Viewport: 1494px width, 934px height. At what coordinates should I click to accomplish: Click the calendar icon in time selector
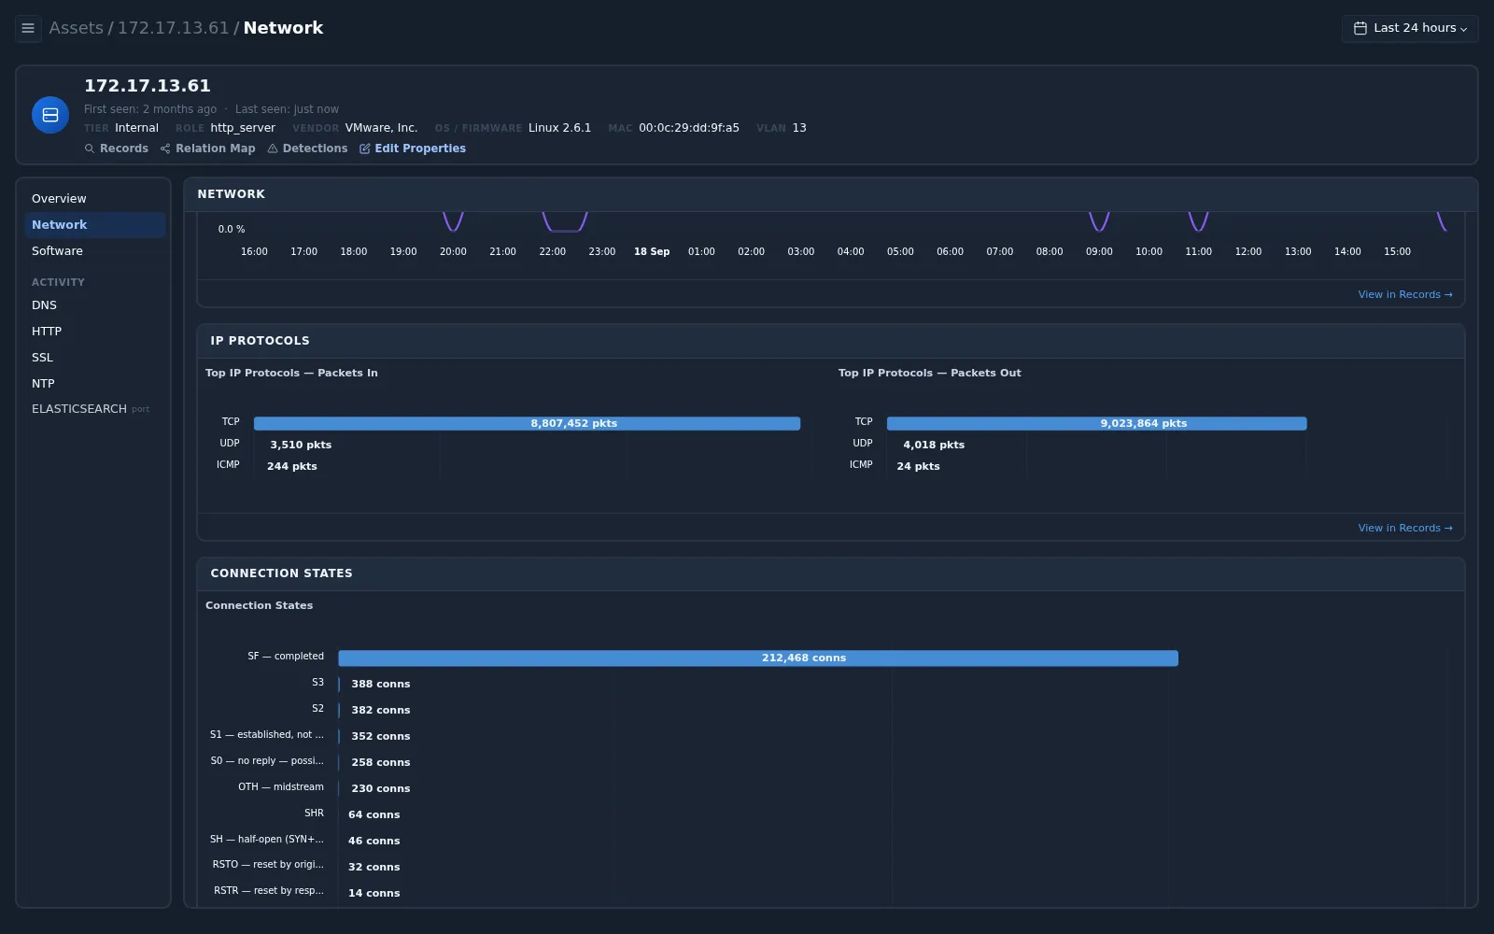click(1360, 28)
